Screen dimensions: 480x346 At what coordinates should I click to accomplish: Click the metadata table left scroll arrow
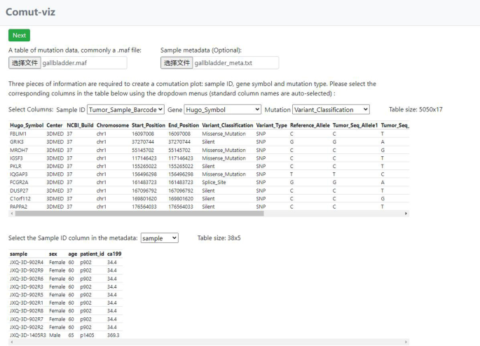click(x=12, y=342)
